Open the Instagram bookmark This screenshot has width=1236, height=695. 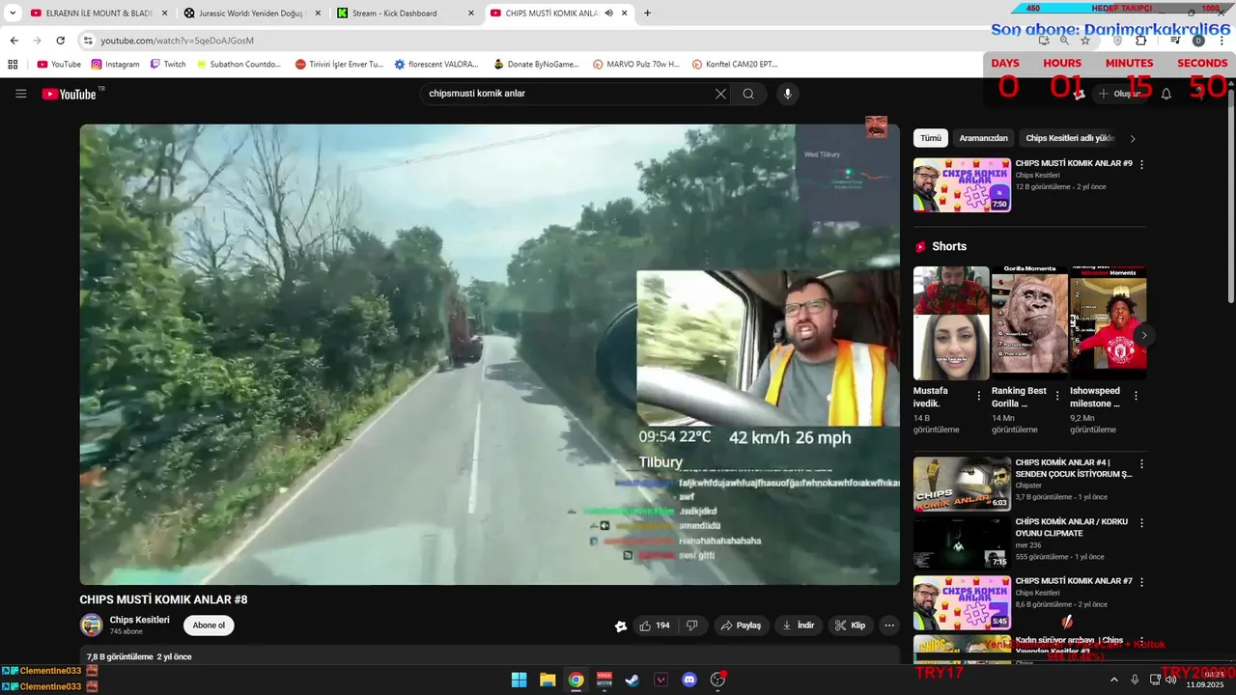click(115, 65)
